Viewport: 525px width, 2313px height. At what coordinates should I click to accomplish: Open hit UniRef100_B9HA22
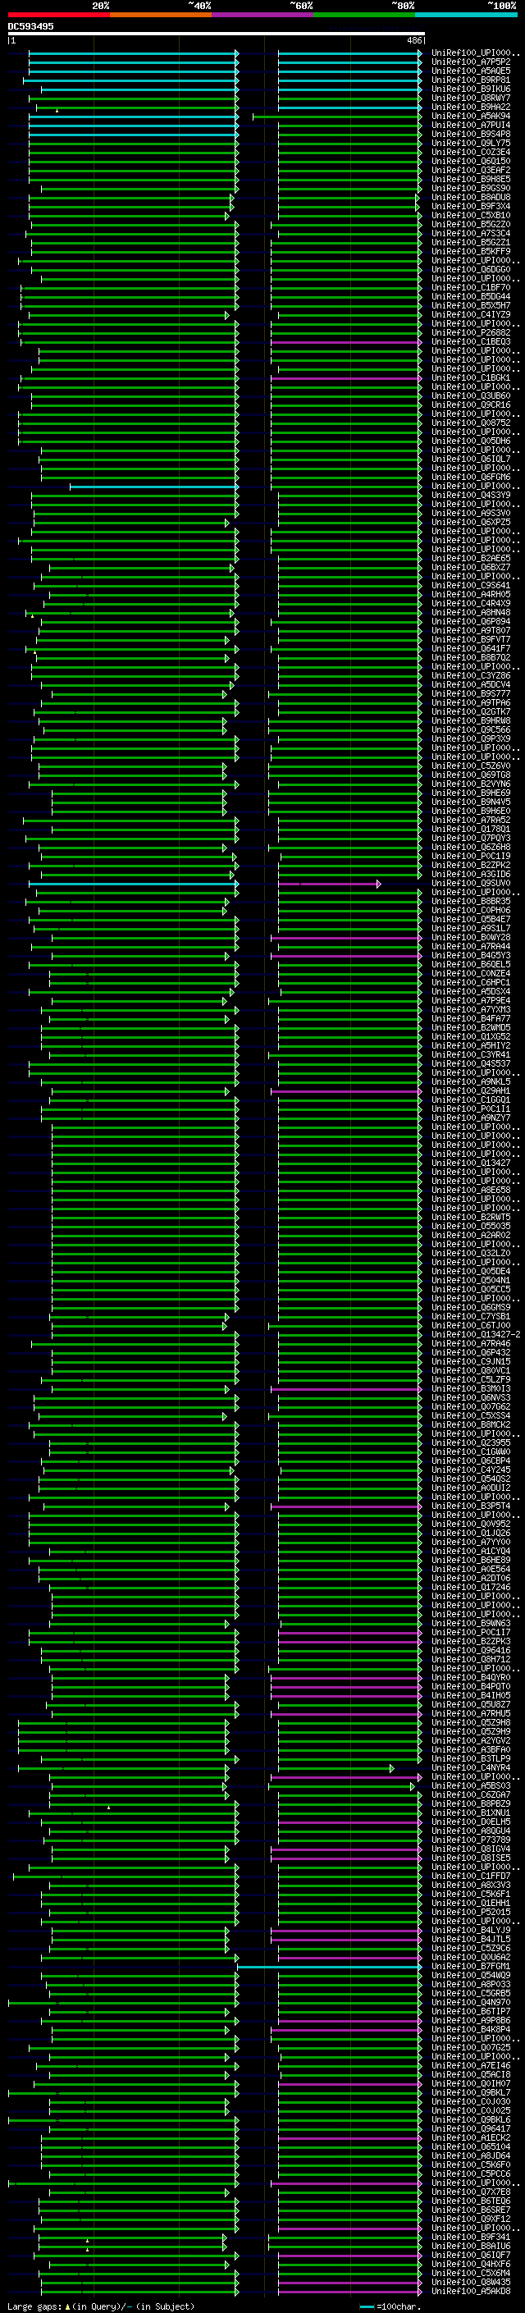point(471,107)
